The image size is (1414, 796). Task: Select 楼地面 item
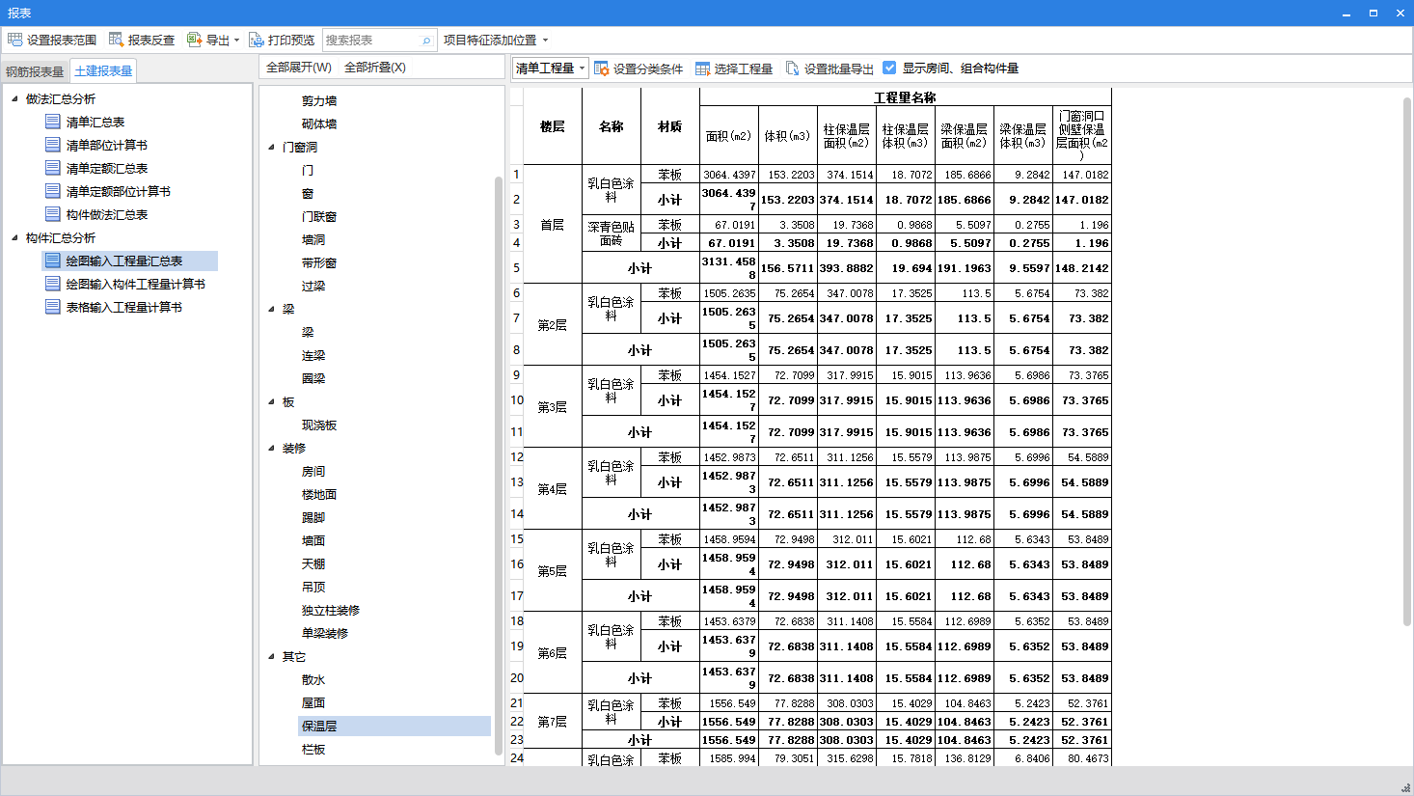(x=319, y=494)
